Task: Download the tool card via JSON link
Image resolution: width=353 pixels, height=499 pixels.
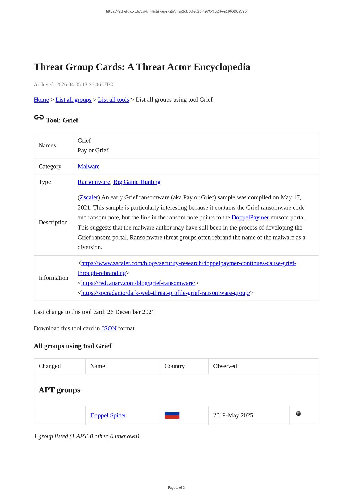Action: point(109,328)
